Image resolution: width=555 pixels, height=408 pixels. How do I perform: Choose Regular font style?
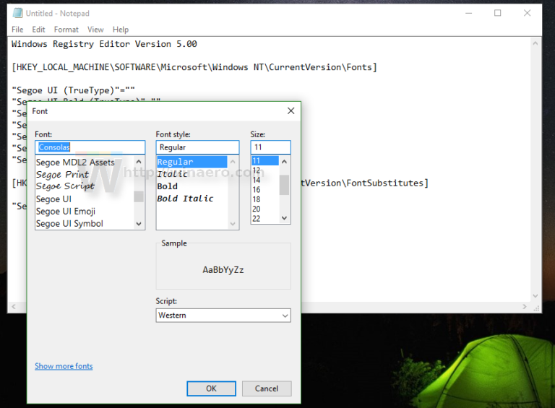[x=192, y=162]
